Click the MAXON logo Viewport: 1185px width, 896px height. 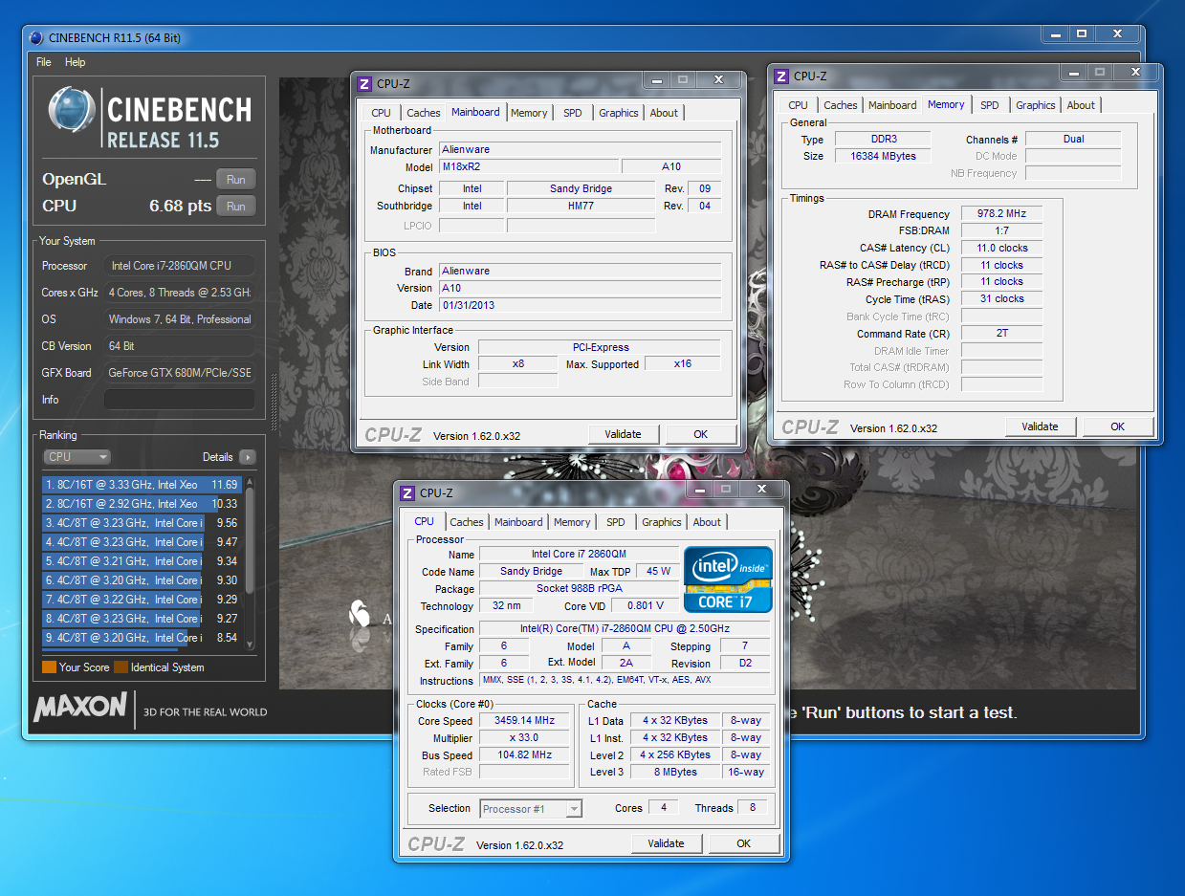click(x=80, y=708)
